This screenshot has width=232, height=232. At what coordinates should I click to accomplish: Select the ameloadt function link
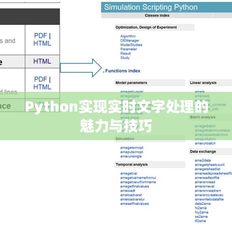128,191
